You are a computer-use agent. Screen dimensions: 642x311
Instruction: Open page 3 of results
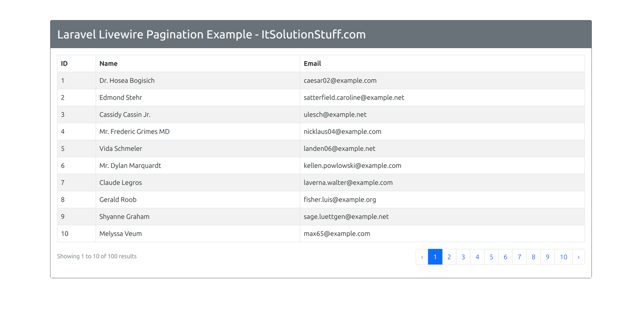point(463,257)
